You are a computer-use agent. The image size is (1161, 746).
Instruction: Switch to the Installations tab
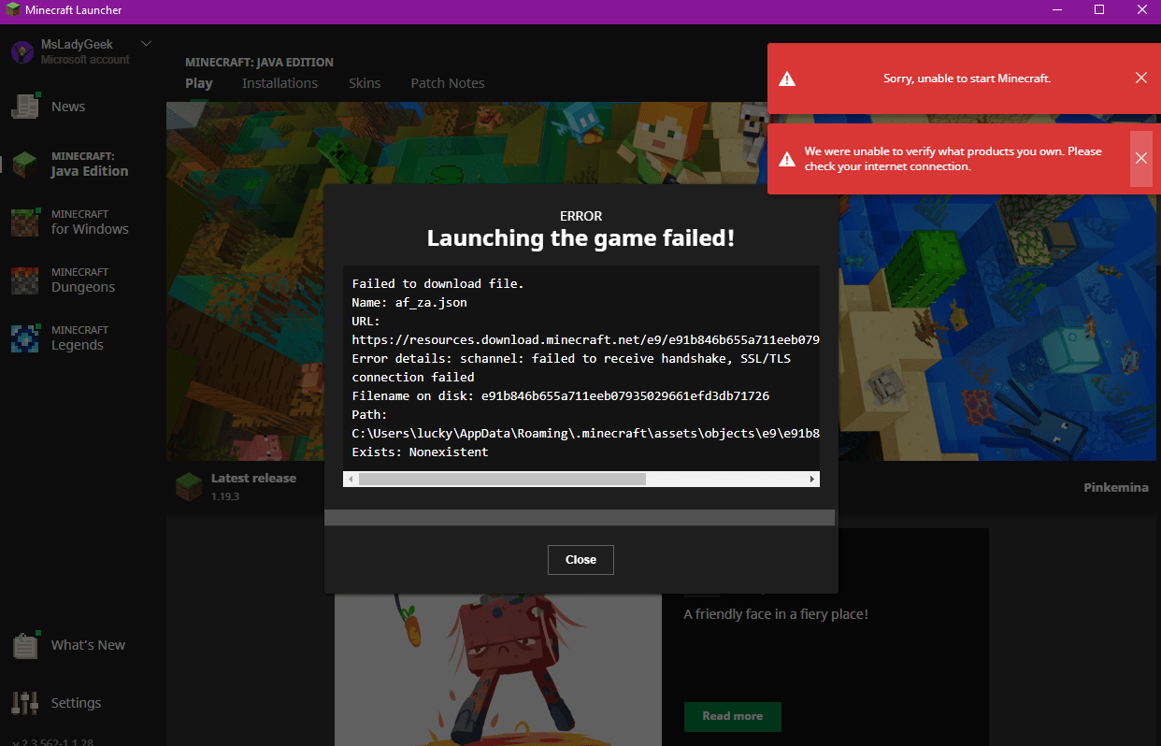279,83
